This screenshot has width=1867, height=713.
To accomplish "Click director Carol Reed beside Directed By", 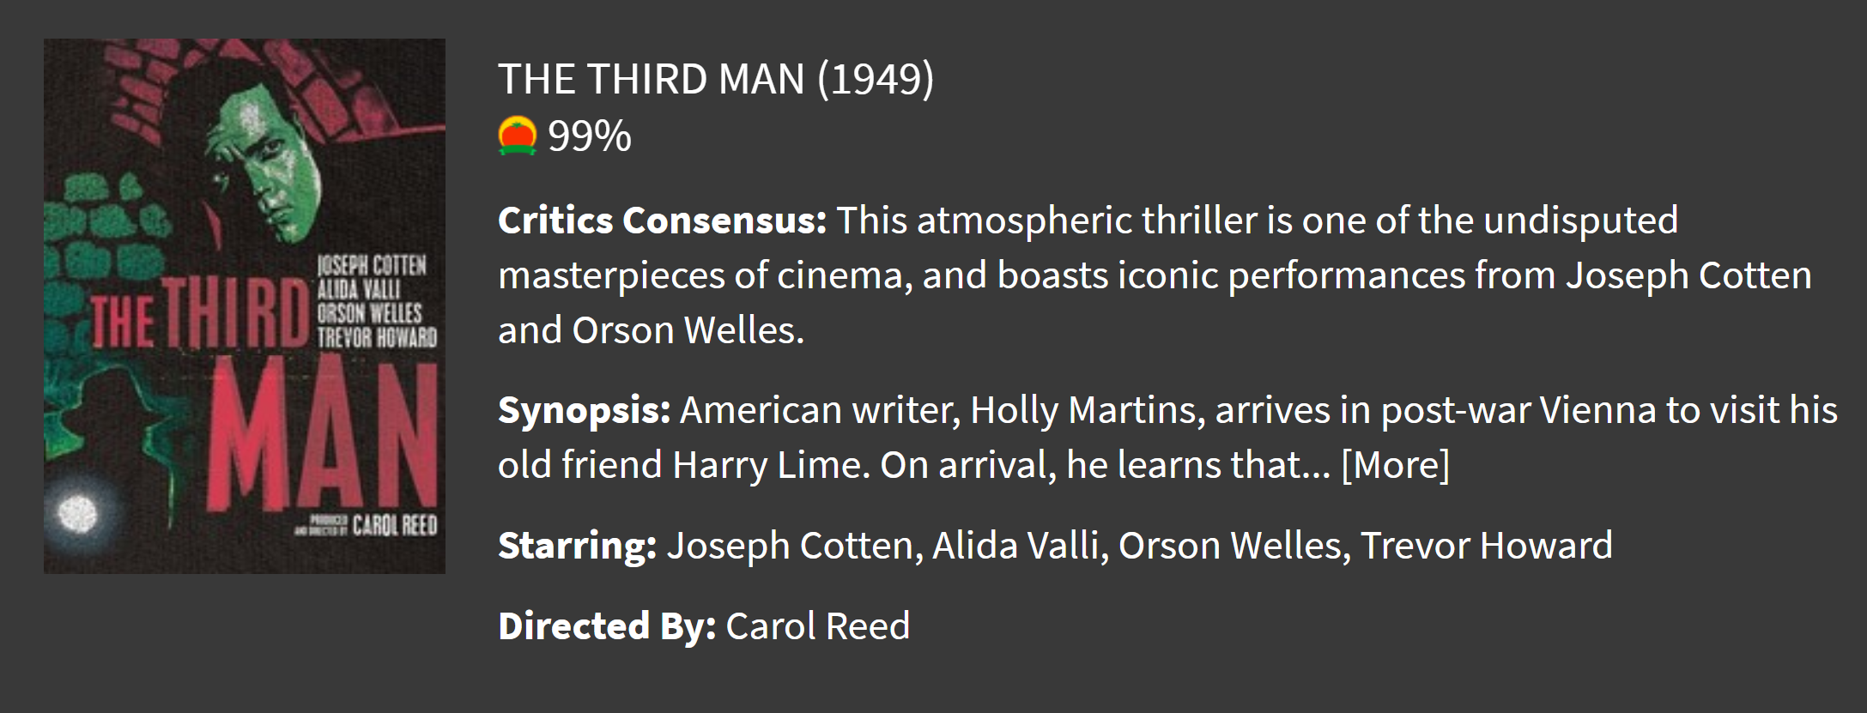I will (x=817, y=626).
